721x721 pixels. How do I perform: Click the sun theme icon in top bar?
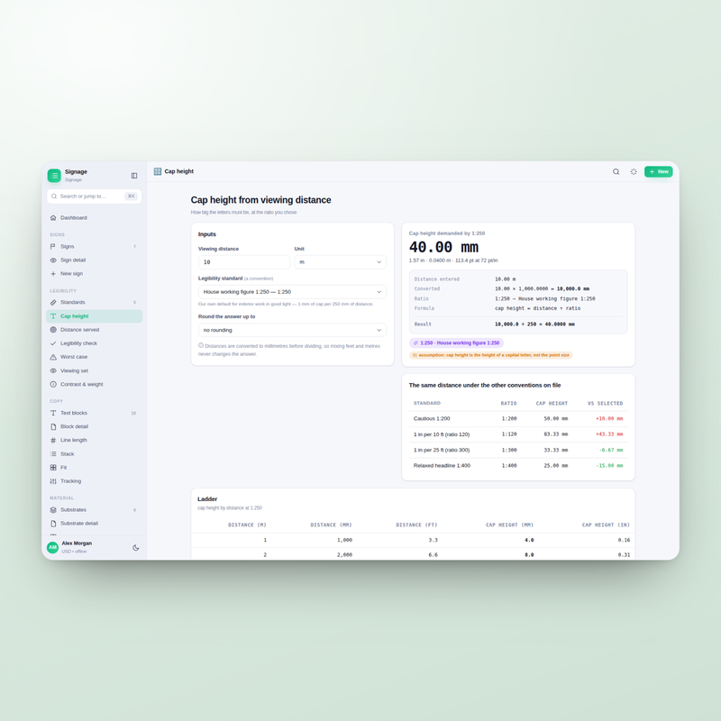(x=634, y=171)
